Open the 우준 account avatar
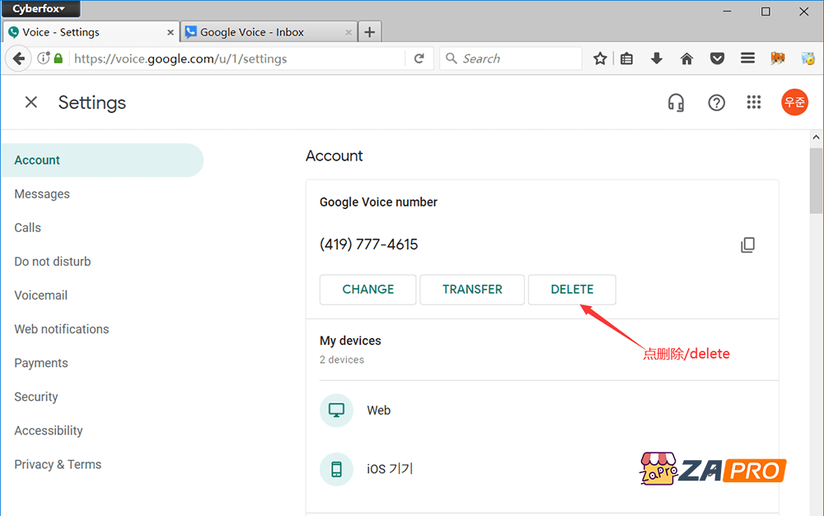The width and height of the screenshot is (824, 516). [x=794, y=102]
